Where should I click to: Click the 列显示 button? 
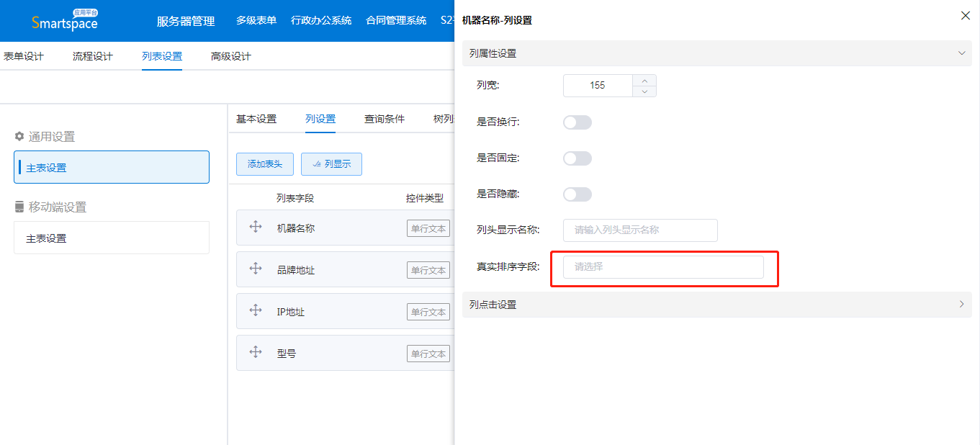[x=331, y=164]
